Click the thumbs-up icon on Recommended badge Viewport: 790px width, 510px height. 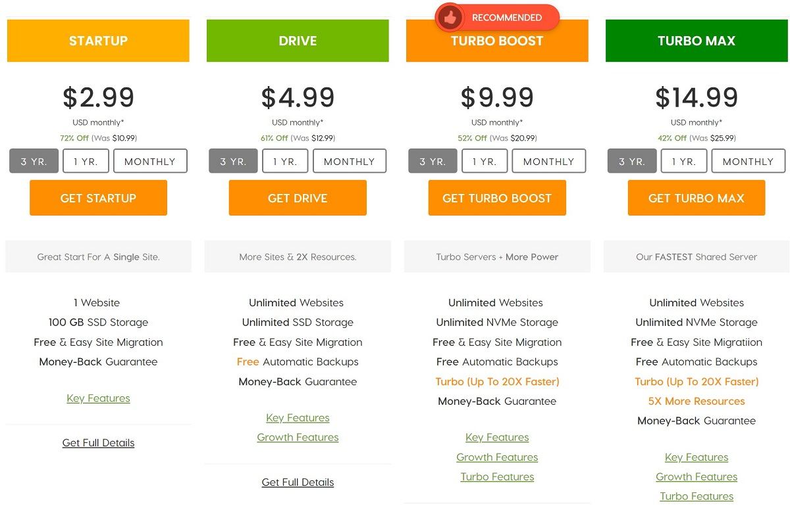[x=450, y=18]
